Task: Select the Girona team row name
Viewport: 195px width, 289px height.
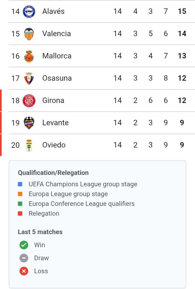Action: click(53, 100)
